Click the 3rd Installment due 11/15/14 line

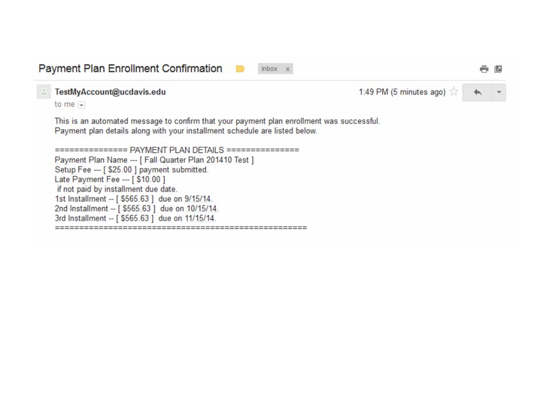(135, 218)
